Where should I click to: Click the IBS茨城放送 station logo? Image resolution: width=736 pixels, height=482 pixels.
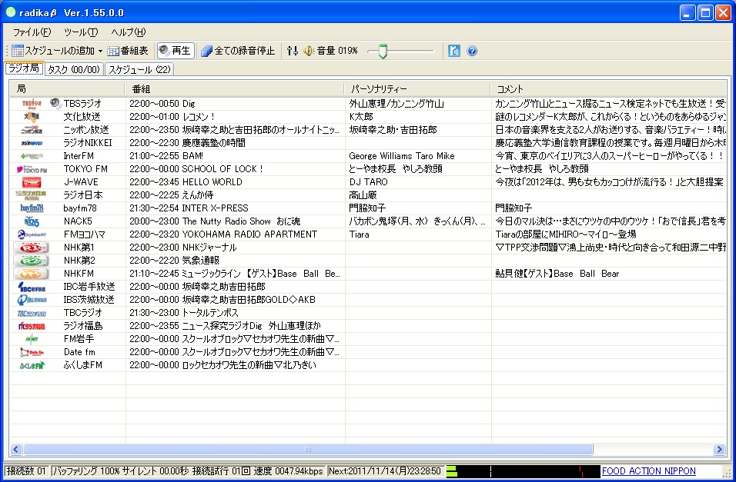coord(32,300)
